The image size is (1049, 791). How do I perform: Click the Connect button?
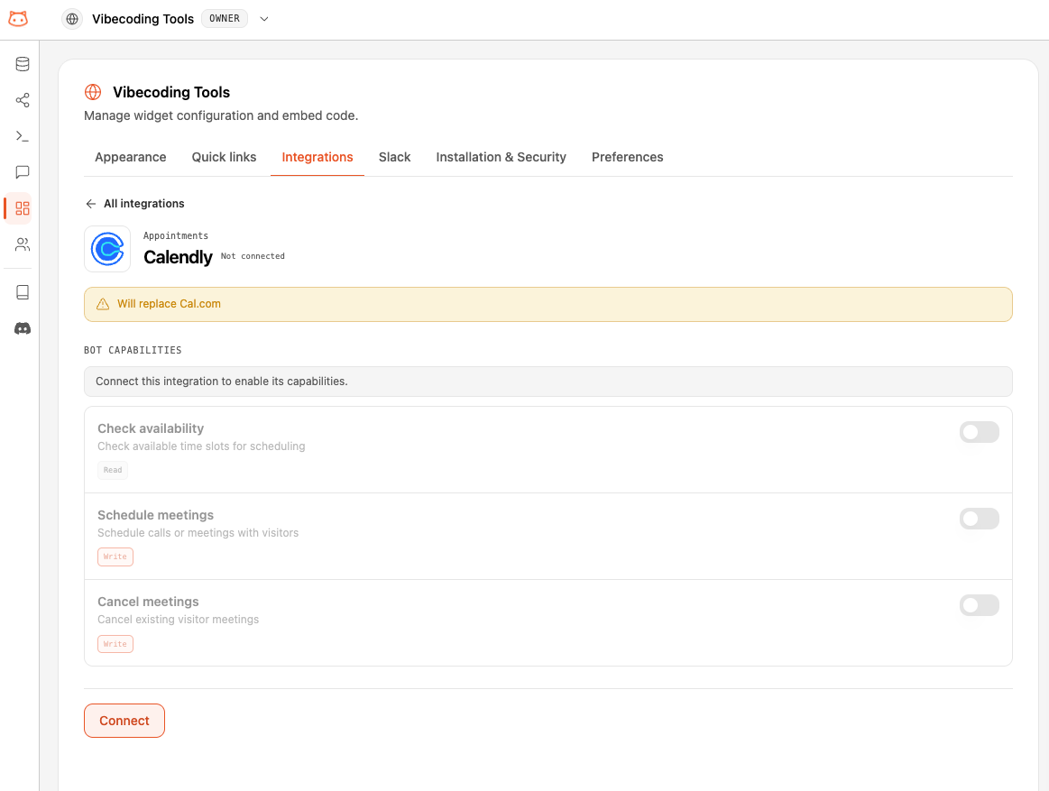pyautogui.click(x=124, y=721)
